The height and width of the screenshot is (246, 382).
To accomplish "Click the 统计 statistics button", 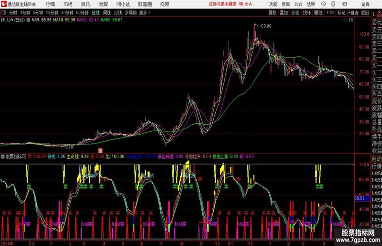I will (307, 13).
